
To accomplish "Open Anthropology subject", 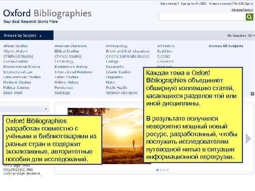I will tap(117, 46).
